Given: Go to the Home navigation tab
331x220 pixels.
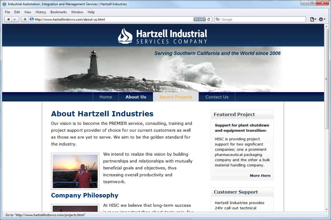Looking at the screenshot, I should pyautogui.click(x=106, y=97).
